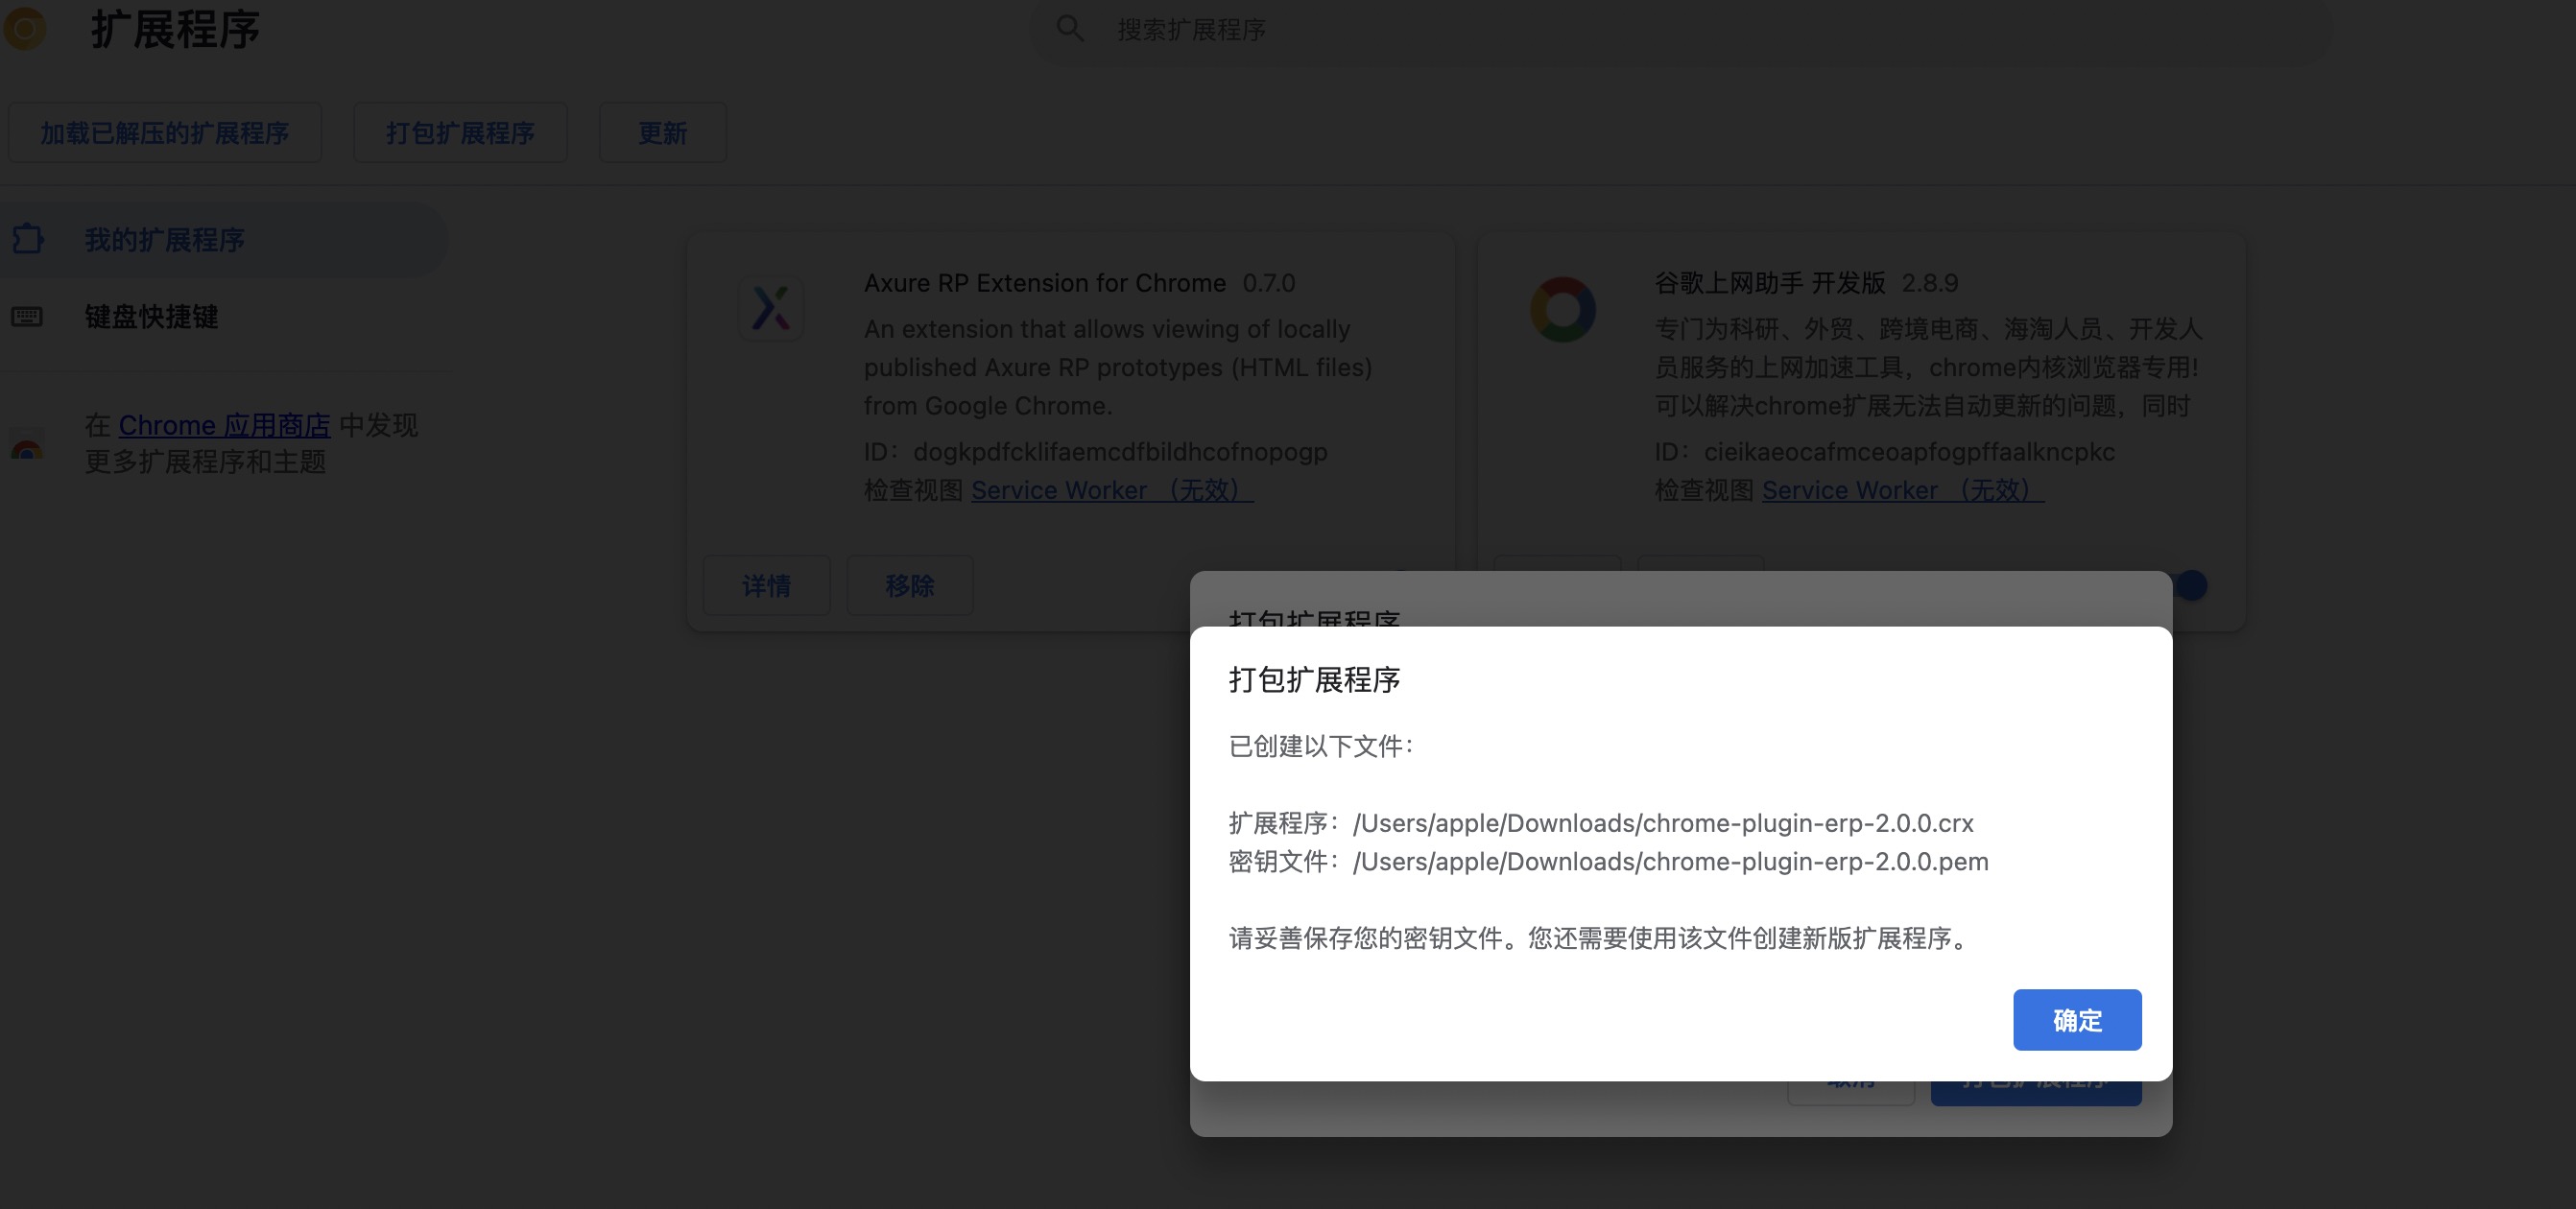This screenshot has height=1209, width=2576.
Task: Click the 打包扩展程序 toolbar button
Action: click(x=460, y=132)
